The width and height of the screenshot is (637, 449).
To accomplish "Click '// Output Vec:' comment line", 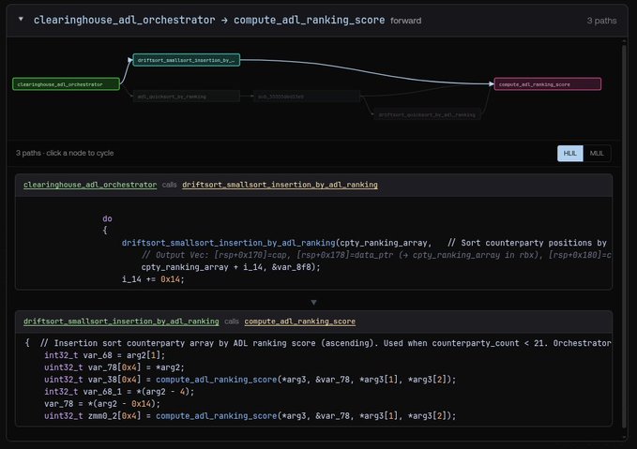I will (x=376, y=255).
